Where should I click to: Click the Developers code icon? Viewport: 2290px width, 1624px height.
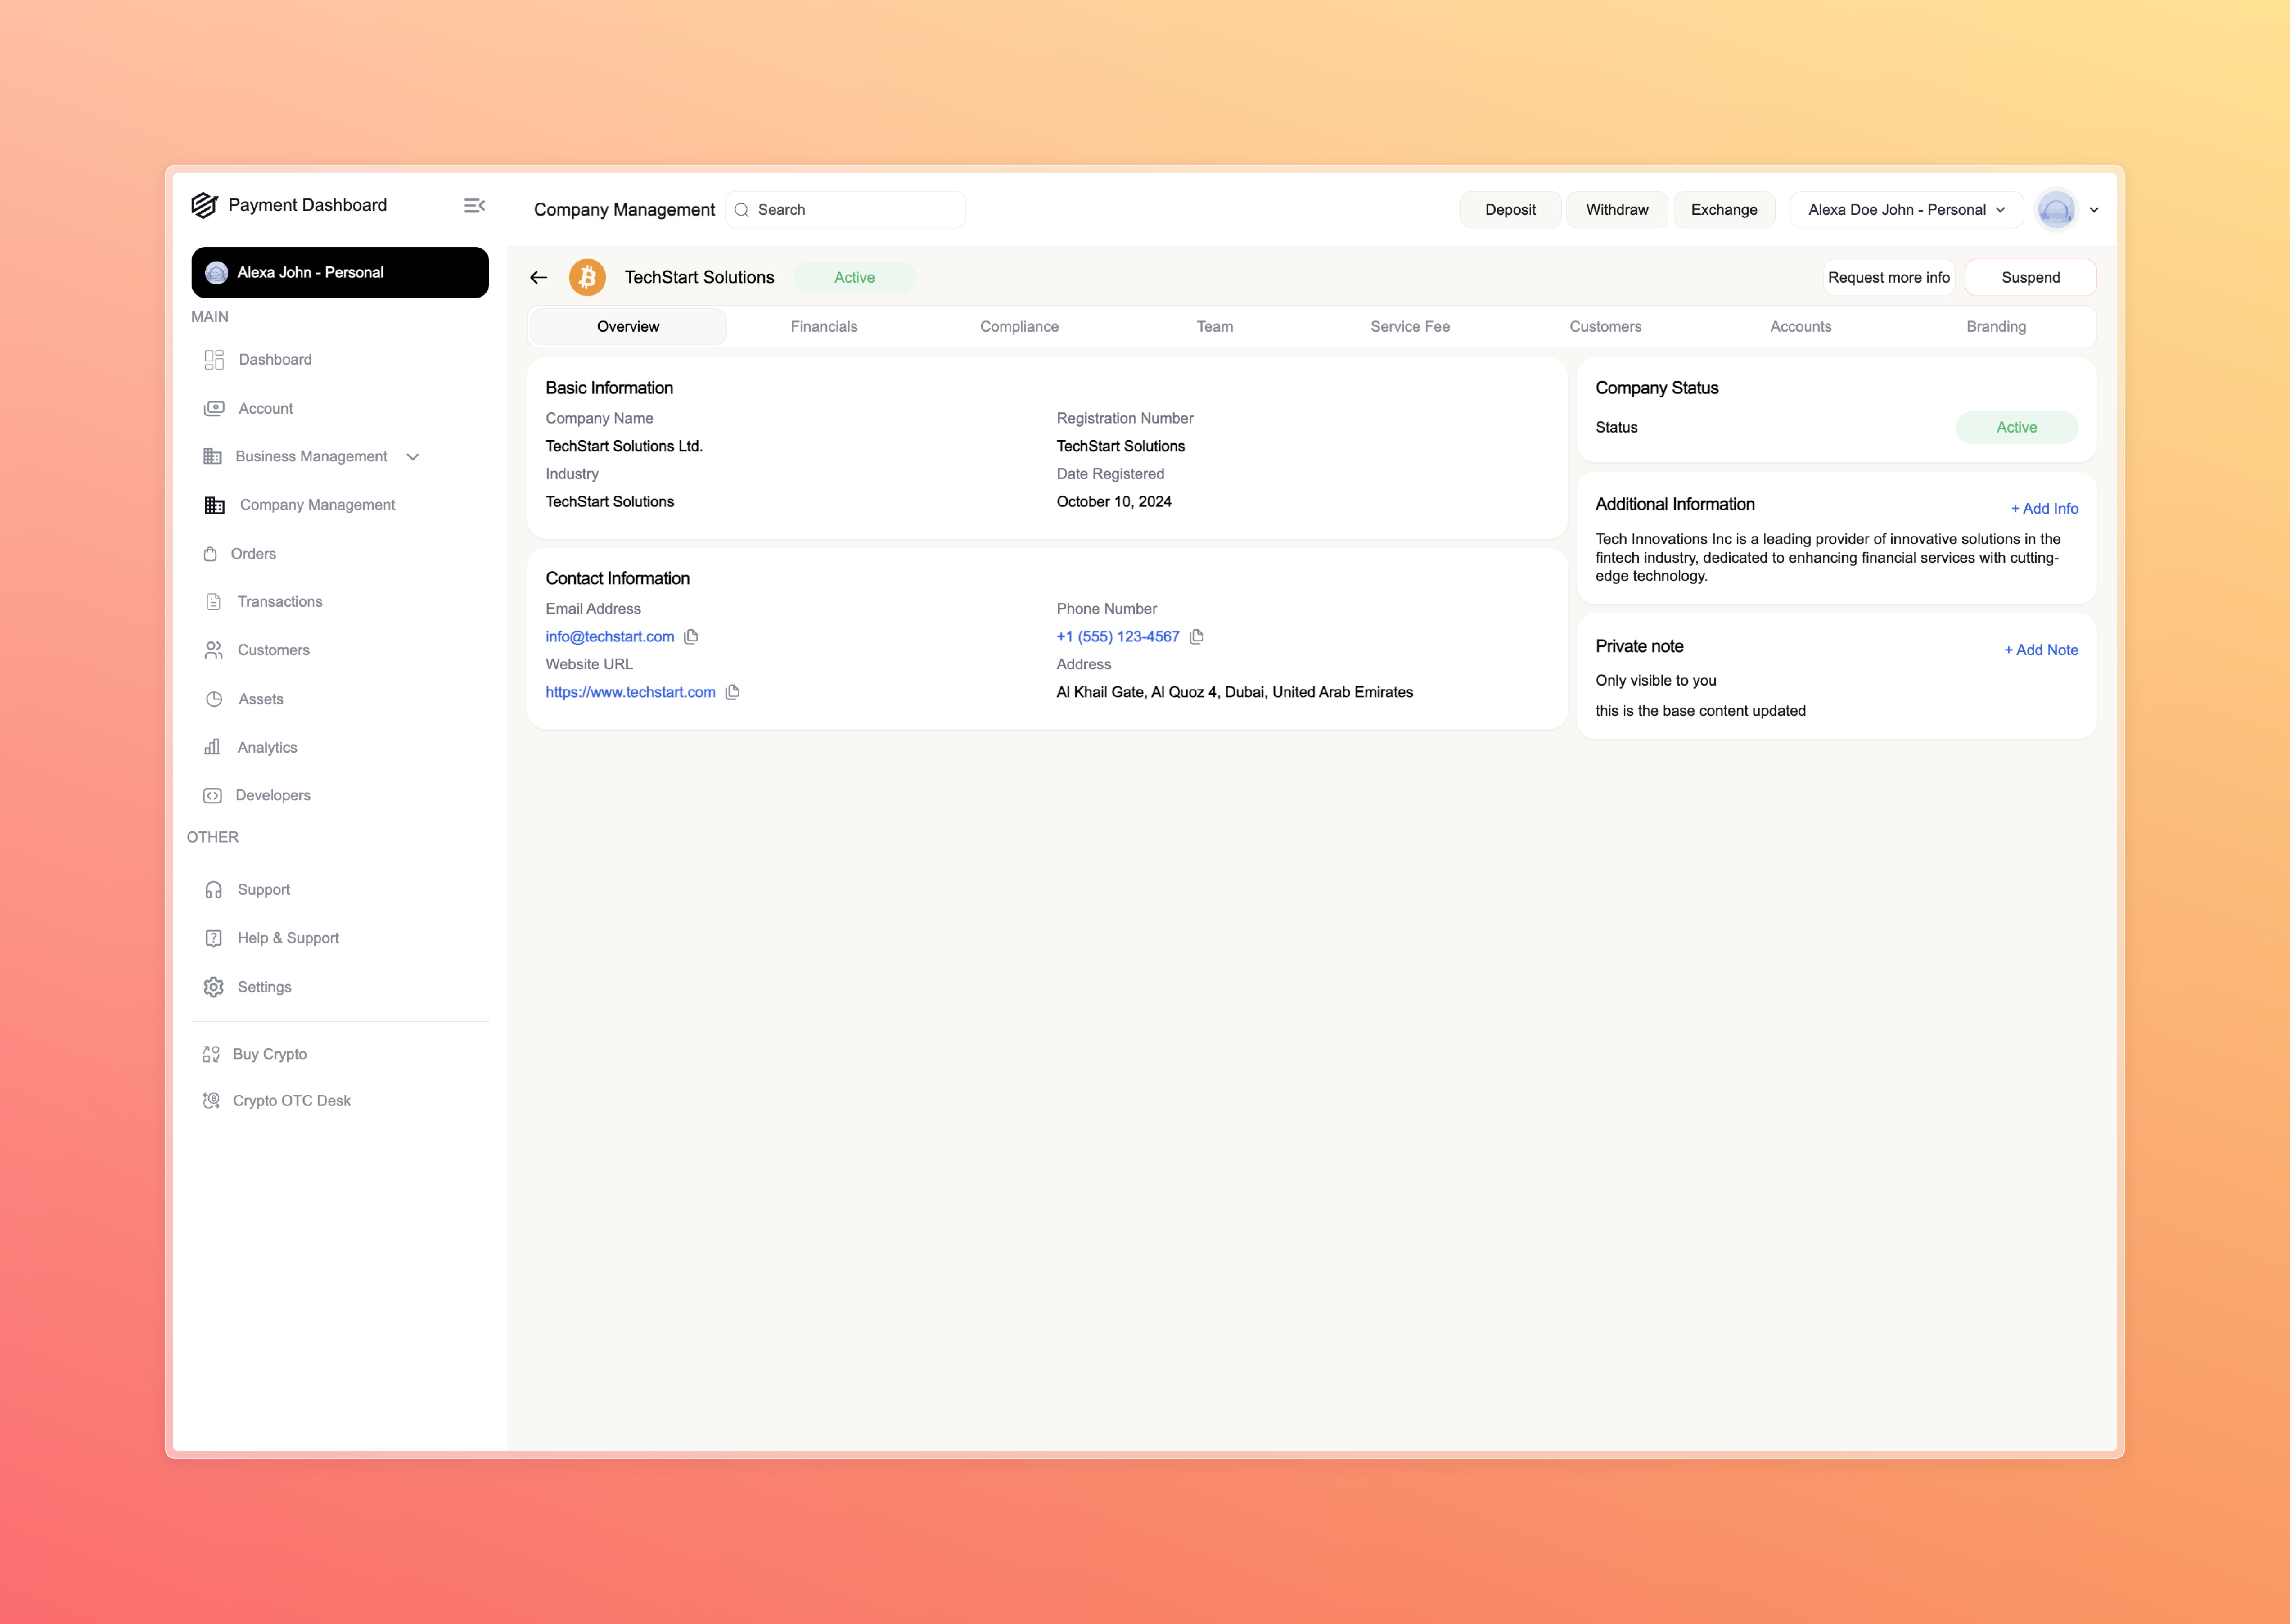pyautogui.click(x=212, y=796)
